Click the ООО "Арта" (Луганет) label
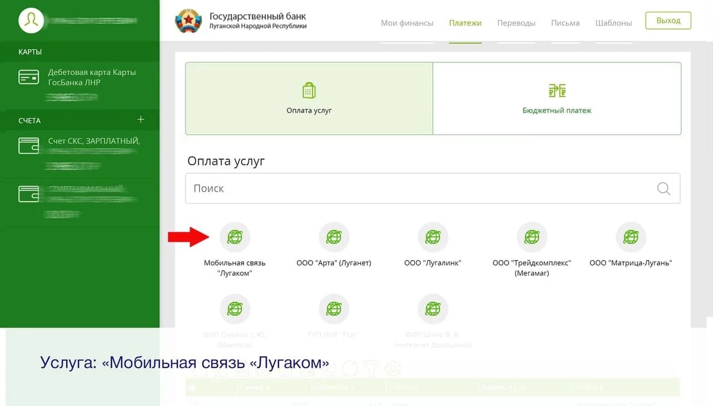The width and height of the screenshot is (713, 406). pyautogui.click(x=334, y=263)
